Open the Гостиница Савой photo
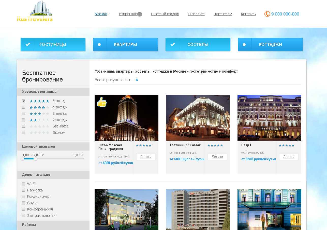The height and width of the screenshot is (230, 327). tap(198, 118)
